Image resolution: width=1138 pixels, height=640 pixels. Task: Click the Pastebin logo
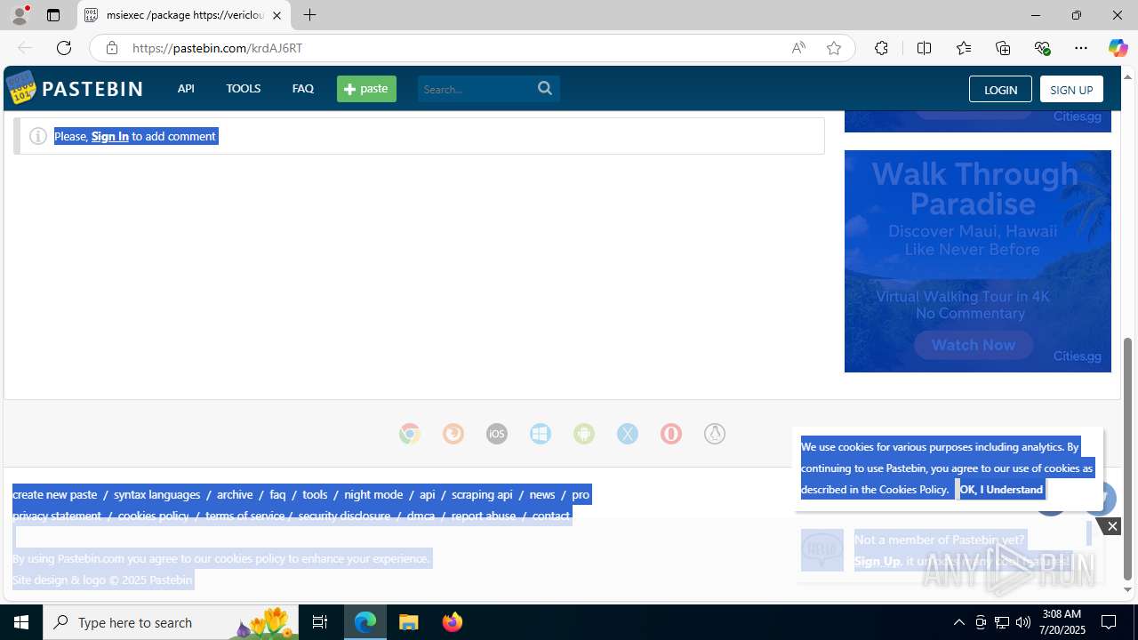point(74,88)
